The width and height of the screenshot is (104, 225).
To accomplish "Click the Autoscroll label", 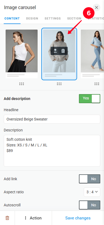I will pos(12,205).
